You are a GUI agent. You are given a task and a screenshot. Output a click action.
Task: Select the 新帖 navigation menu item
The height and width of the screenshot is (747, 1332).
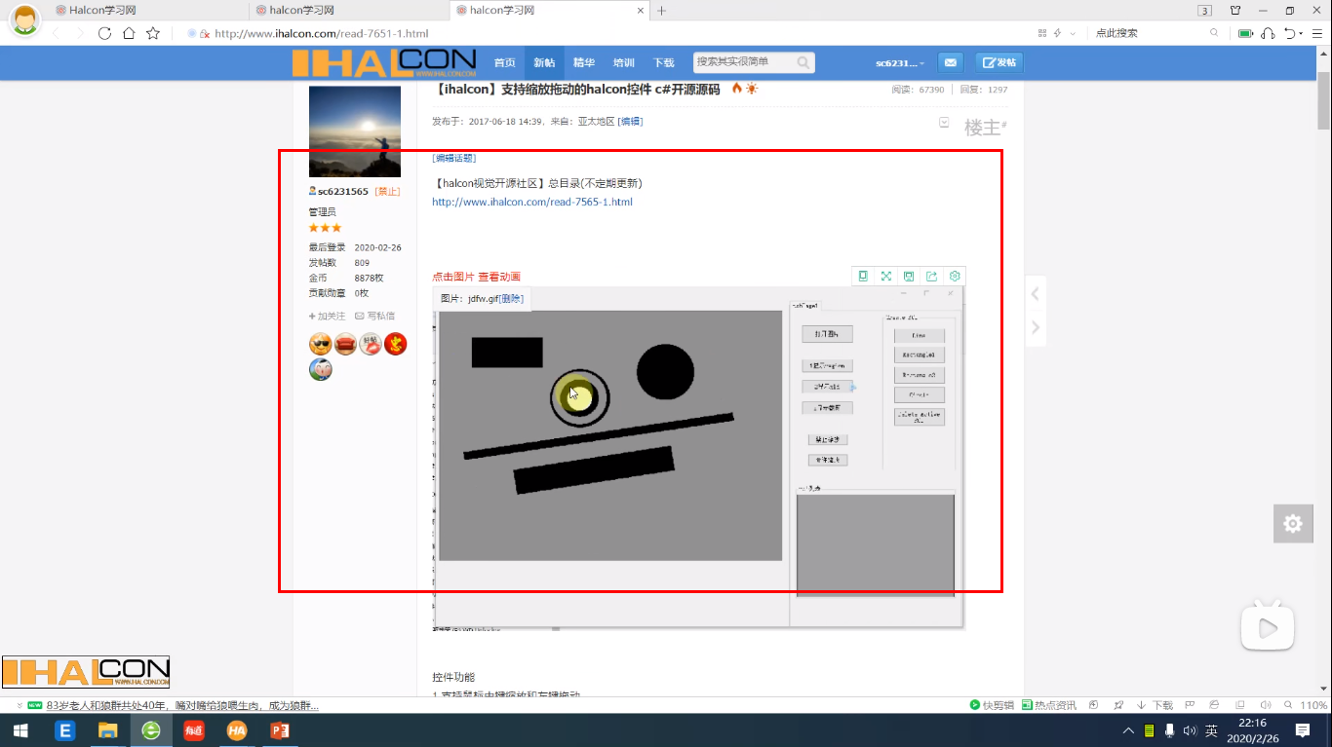click(x=544, y=61)
